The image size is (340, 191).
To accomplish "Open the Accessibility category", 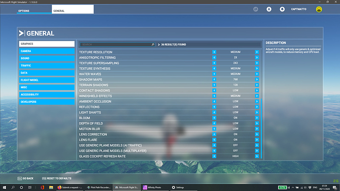I will pos(47,95).
